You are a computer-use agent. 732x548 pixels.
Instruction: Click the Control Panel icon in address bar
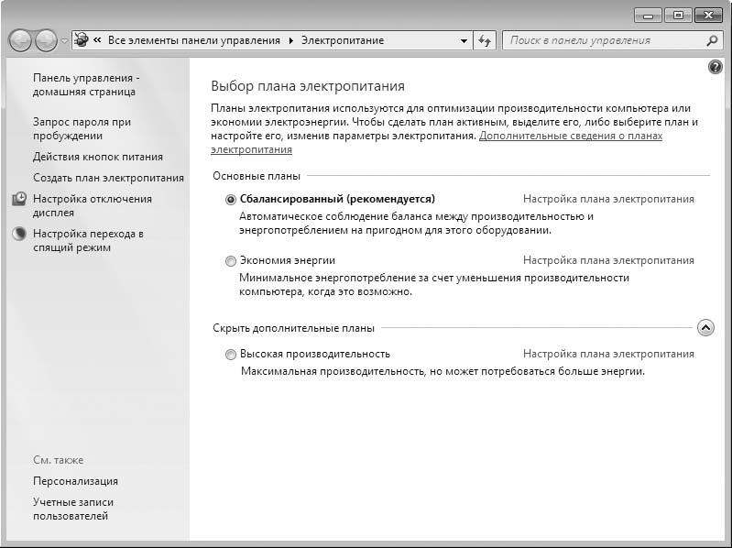(x=82, y=40)
